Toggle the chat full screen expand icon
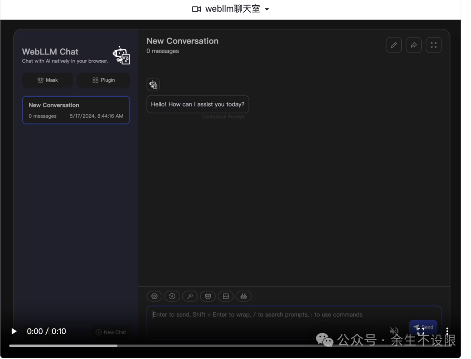This screenshot has height=359, width=471. (433, 45)
